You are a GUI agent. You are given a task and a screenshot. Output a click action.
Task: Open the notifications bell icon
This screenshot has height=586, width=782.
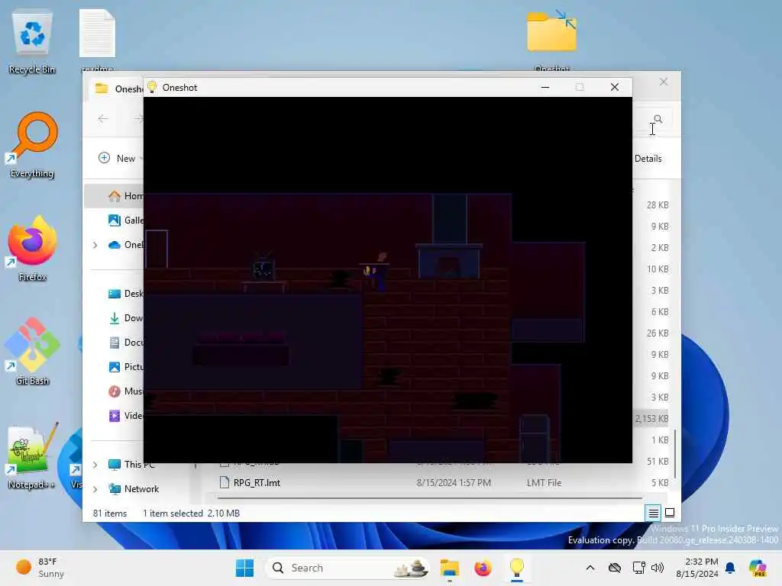[730, 568]
